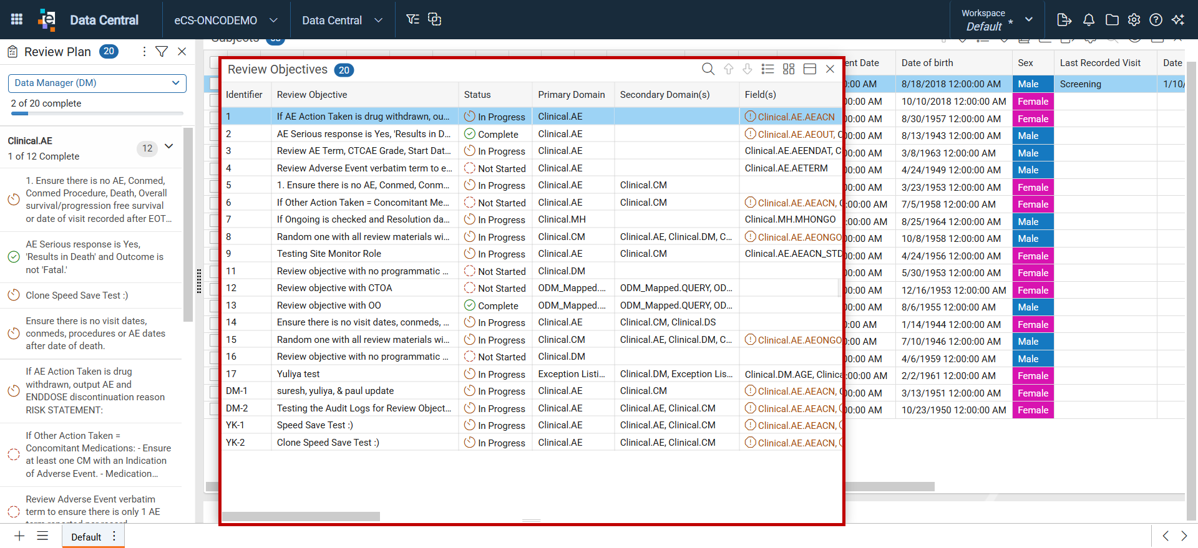Open the Workspace Default dropdown
Screen dimensions: 1198x548
[x=997, y=20]
